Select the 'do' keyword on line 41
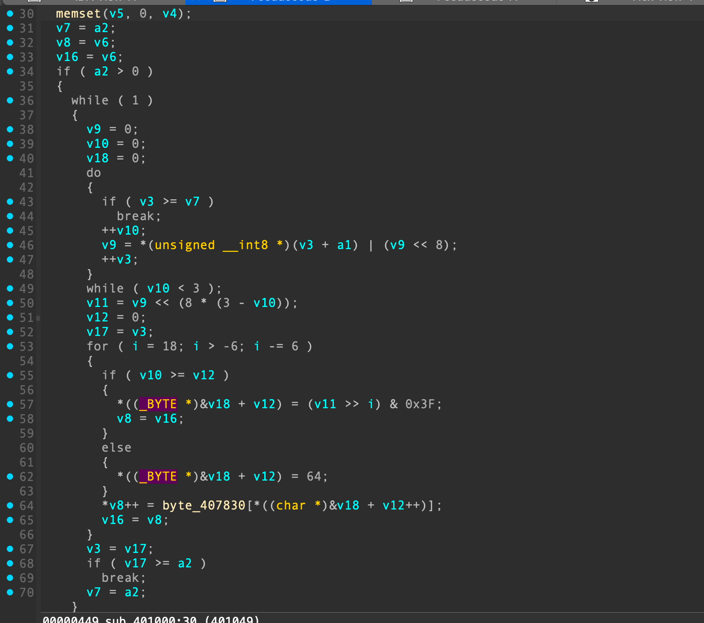704x623 pixels. (x=94, y=173)
